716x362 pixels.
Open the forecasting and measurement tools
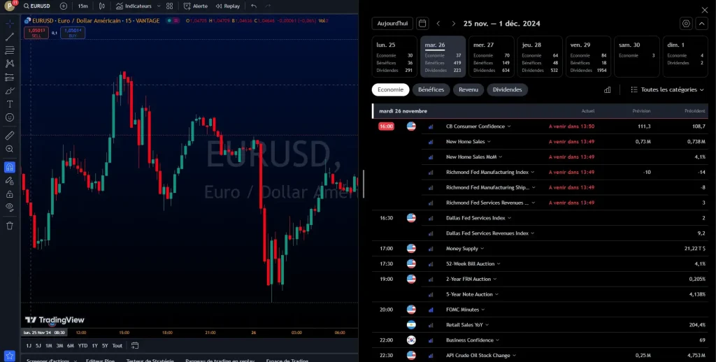tap(10, 77)
